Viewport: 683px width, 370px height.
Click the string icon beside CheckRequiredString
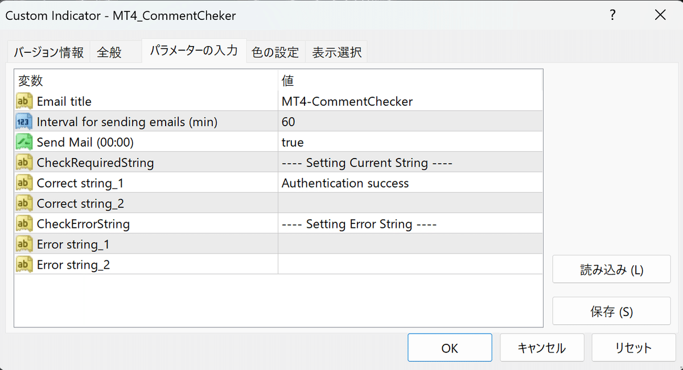(x=24, y=163)
